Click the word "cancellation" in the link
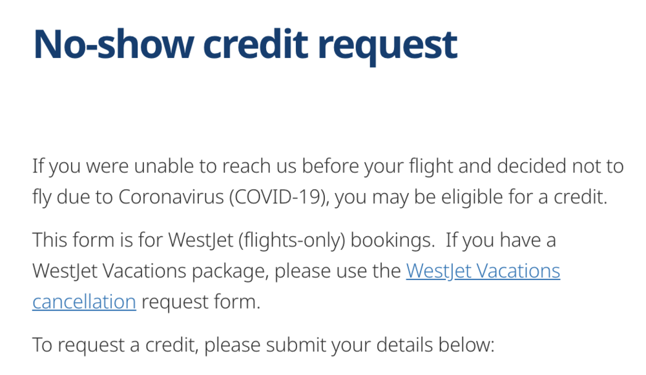 (84, 301)
